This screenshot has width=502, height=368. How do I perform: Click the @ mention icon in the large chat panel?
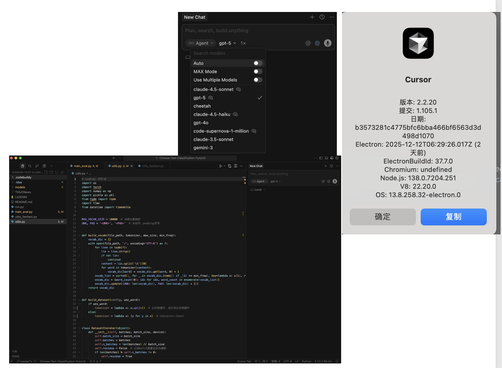pos(308,43)
